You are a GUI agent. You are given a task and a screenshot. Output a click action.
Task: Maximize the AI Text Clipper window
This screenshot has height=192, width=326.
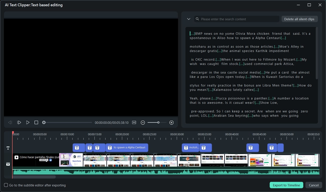[x=309, y=5]
